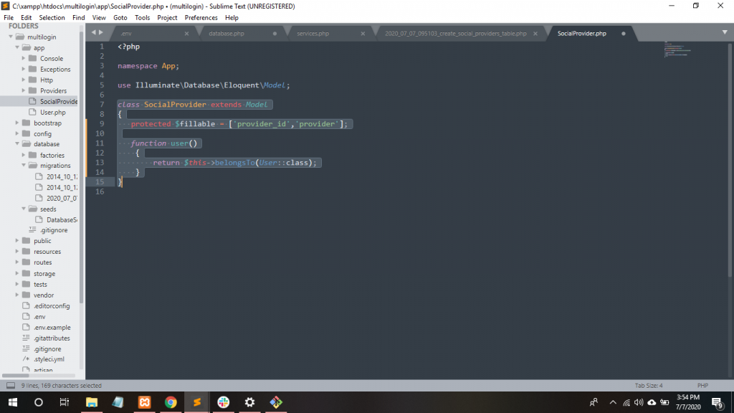
Task: Click the unsaved dot on SocialProvider.php tab
Action: pos(624,34)
